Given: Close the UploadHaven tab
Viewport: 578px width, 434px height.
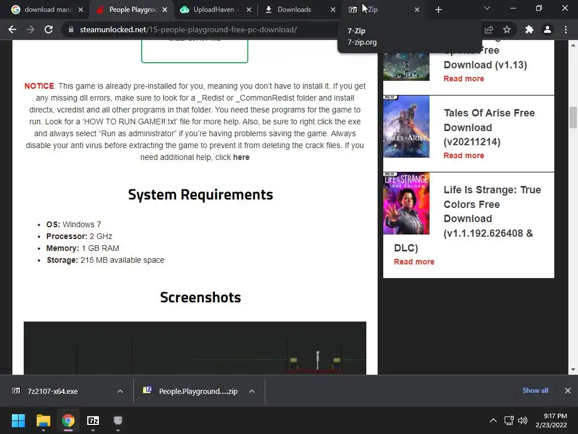Looking at the screenshot, I should [x=249, y=10].
